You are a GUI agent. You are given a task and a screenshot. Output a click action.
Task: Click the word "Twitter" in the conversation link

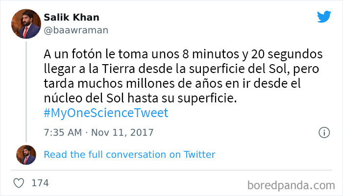pos(199,154)
